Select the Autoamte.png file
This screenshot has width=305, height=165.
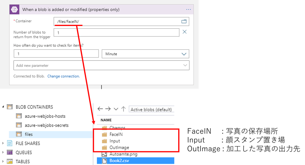[x=123, y=154]
